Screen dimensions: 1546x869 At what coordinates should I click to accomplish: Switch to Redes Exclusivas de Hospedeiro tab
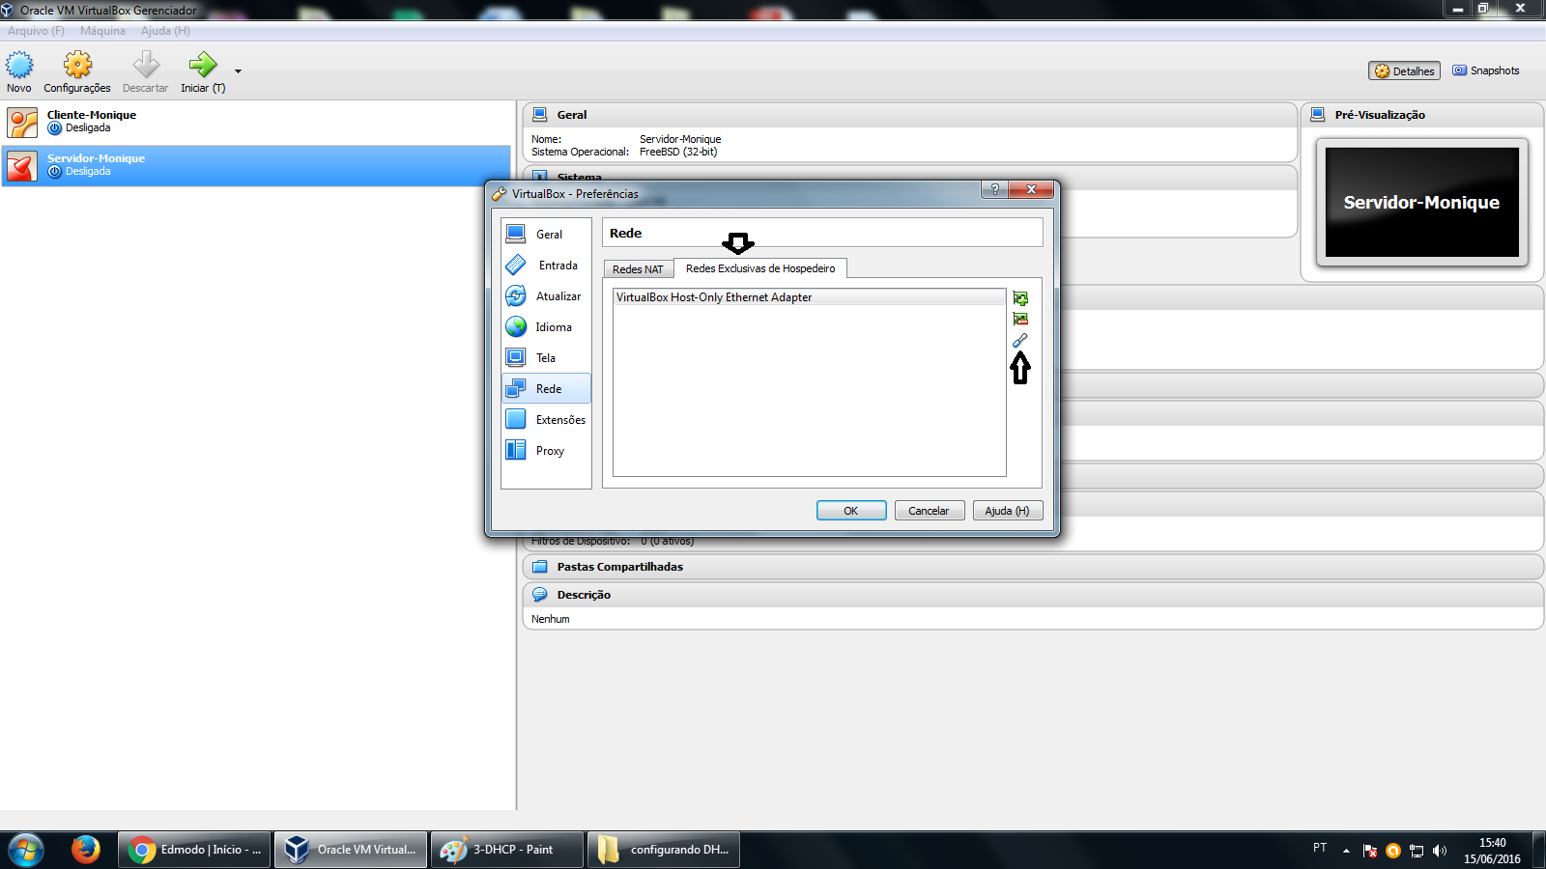(760, 268)
